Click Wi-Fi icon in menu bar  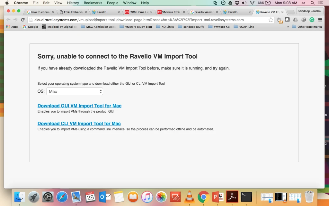(252, 3)
